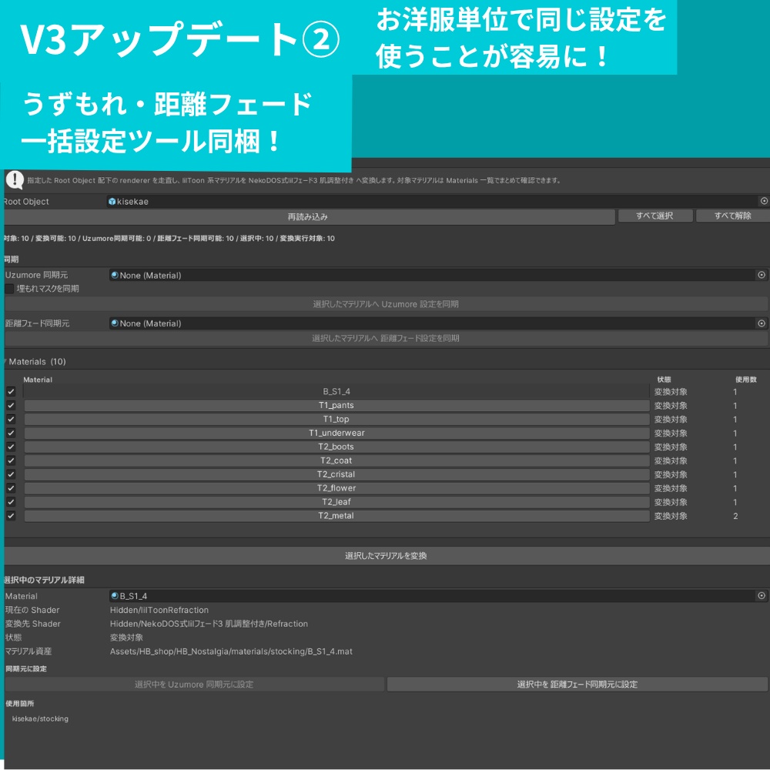Screen dimensions: 770x770
Task: Uncheck the T1_top material checkbox
Action: point(10,419)
